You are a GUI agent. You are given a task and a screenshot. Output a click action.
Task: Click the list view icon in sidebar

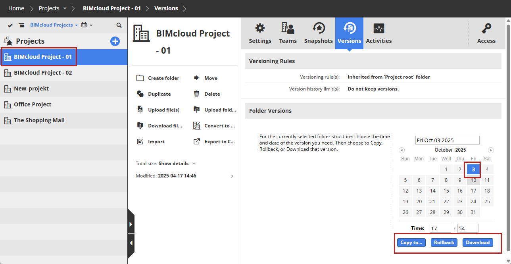click(x=21, y=25)
